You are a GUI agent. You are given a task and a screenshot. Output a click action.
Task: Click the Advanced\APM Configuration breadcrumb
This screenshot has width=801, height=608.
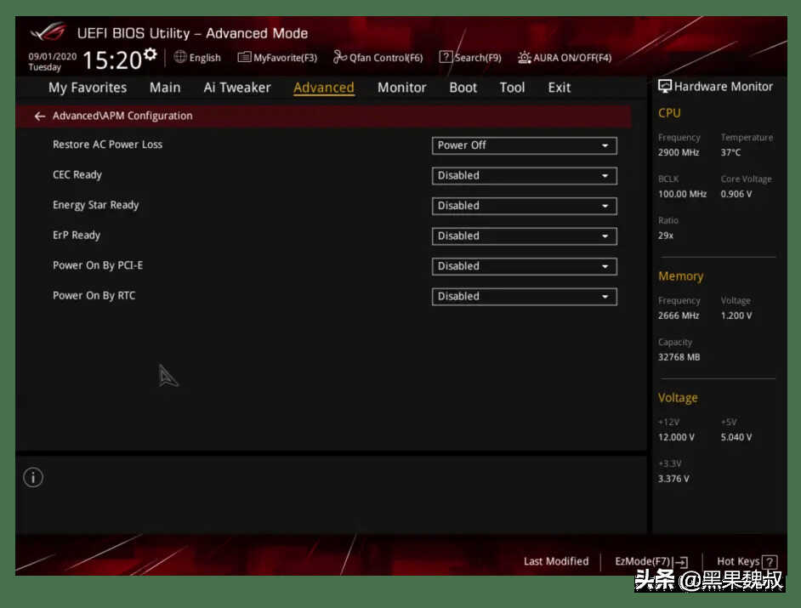tap(122, 116)
